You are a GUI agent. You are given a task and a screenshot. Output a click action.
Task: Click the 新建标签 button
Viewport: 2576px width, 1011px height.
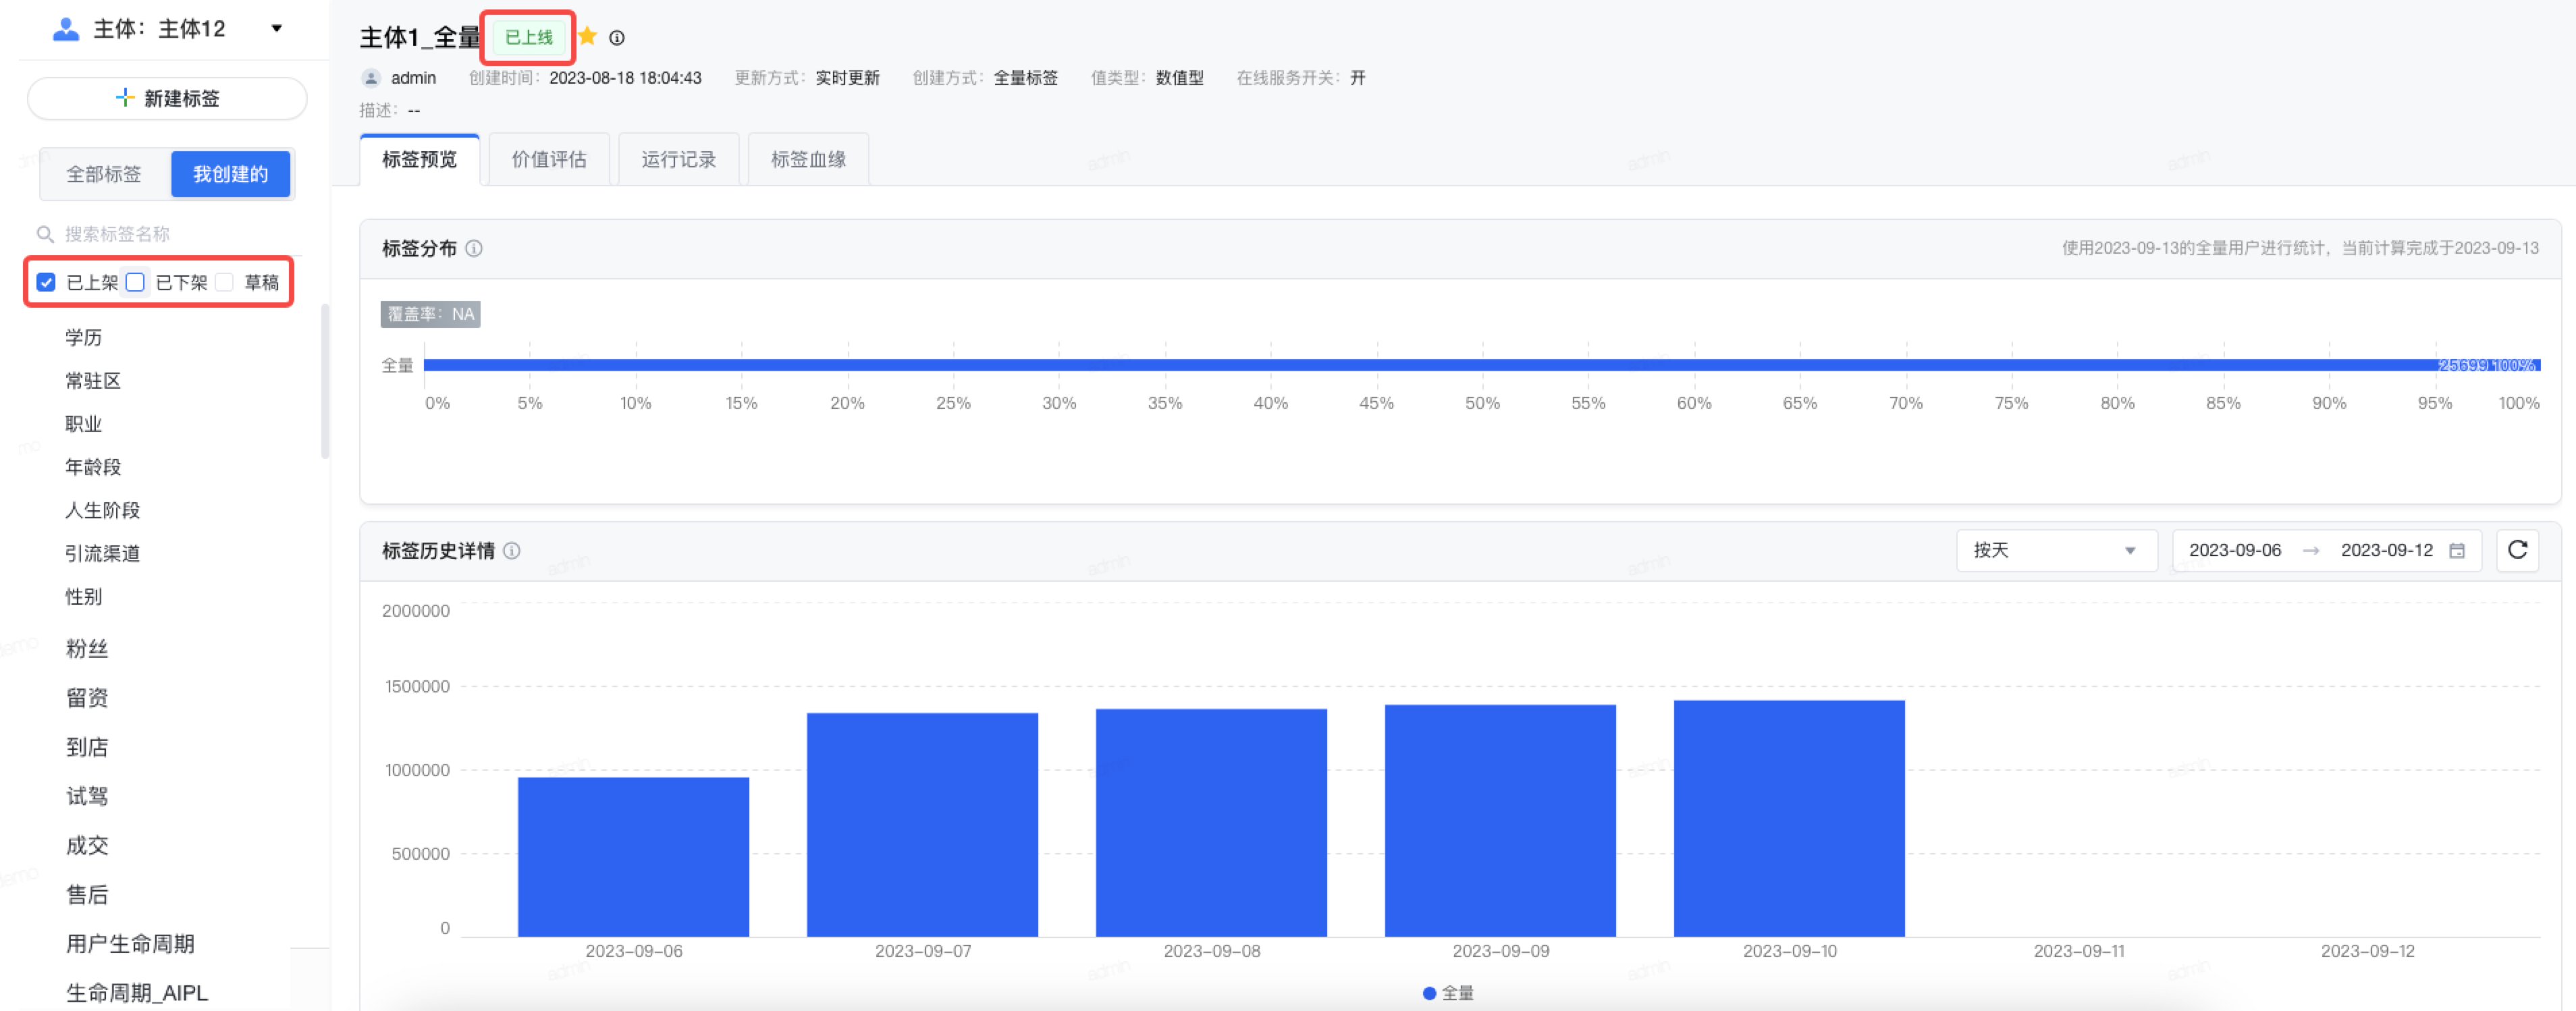(x=167, y=98)
